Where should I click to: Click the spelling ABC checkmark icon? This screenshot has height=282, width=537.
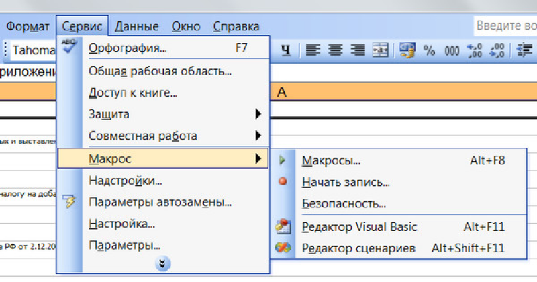coord(70,46)
